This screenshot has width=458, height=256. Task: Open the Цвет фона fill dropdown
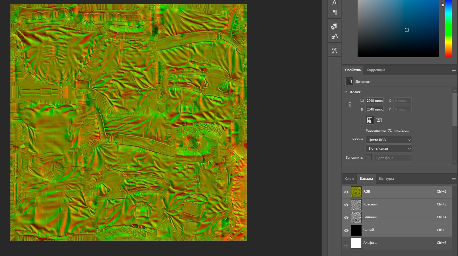pos(393,158)
